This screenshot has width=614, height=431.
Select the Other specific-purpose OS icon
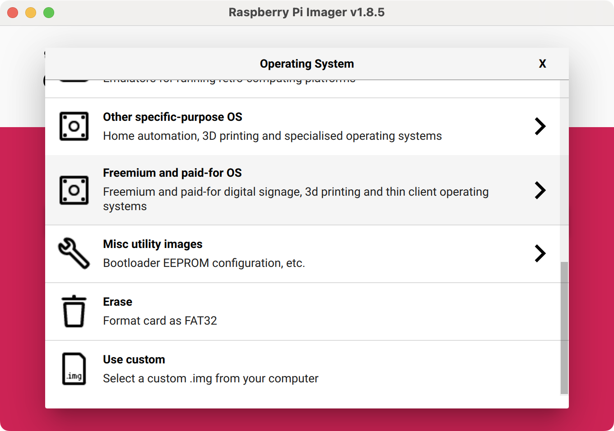(74, 126)
